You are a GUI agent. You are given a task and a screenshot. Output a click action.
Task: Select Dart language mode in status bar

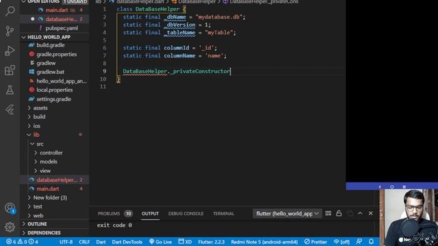coord(101,242)
